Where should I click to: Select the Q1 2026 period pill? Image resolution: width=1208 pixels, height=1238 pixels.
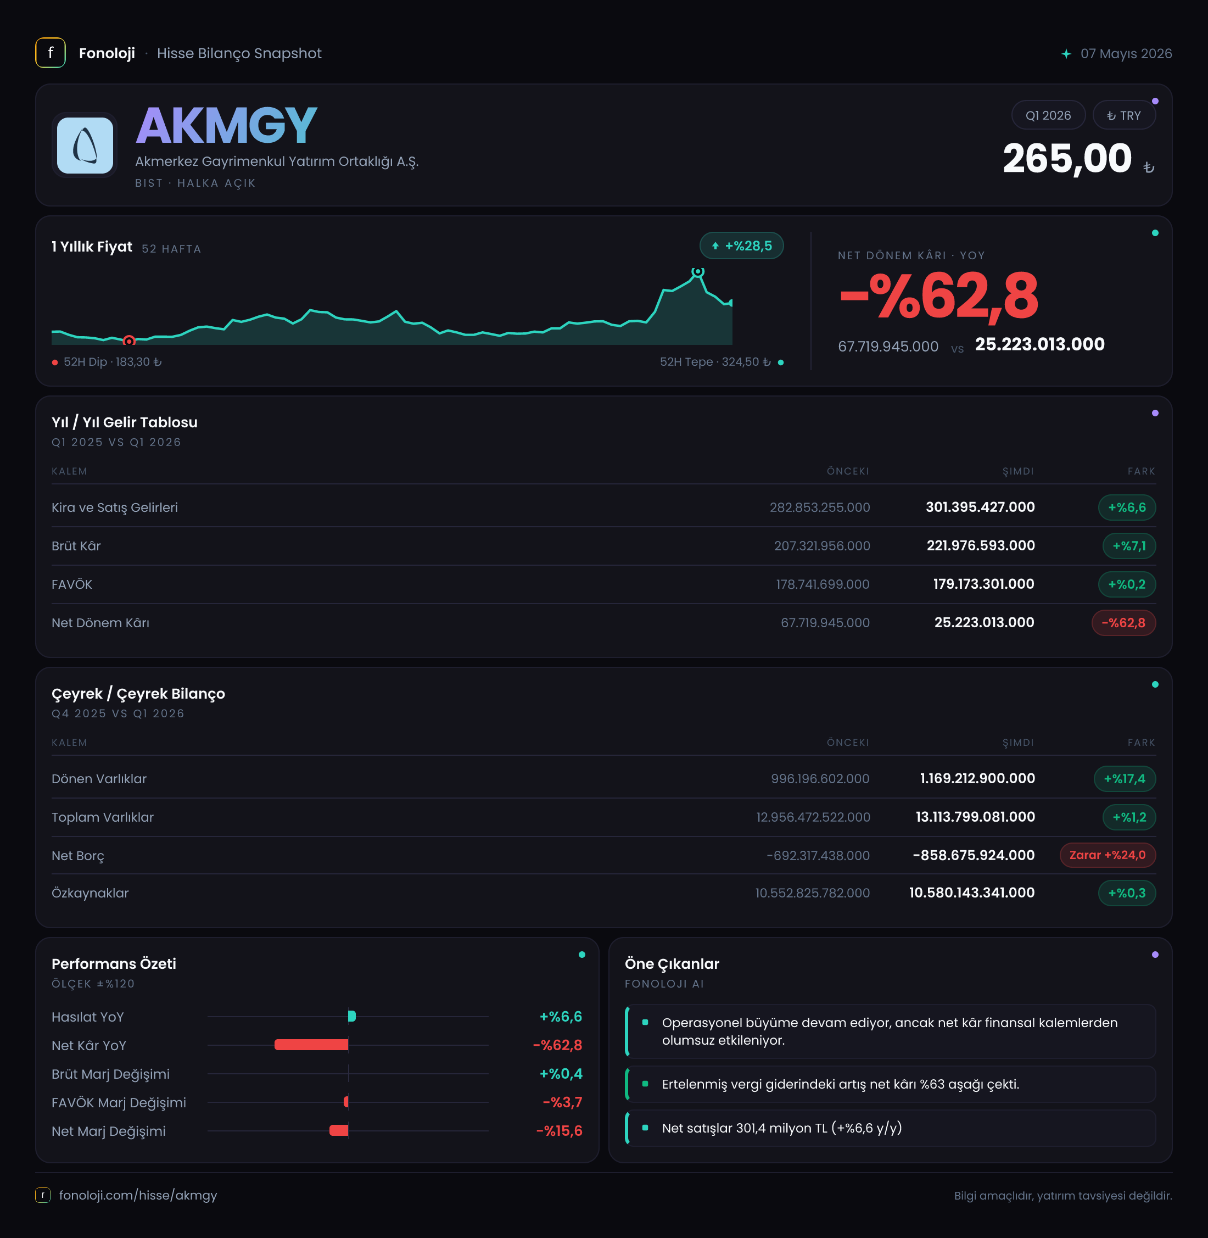click(x=1048, y=115)
